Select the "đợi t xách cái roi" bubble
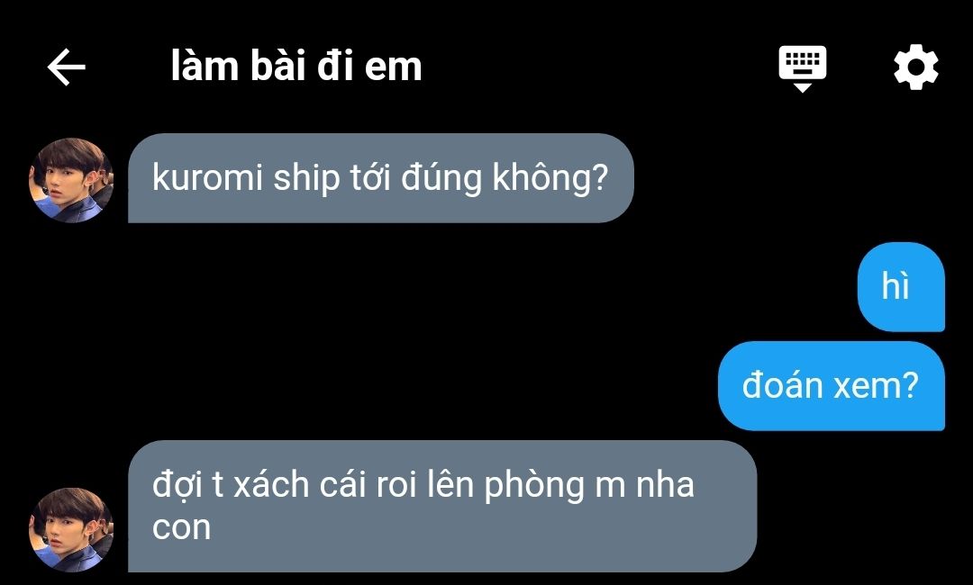The width and height of the screenshot is (973, 585). [442, 506]
